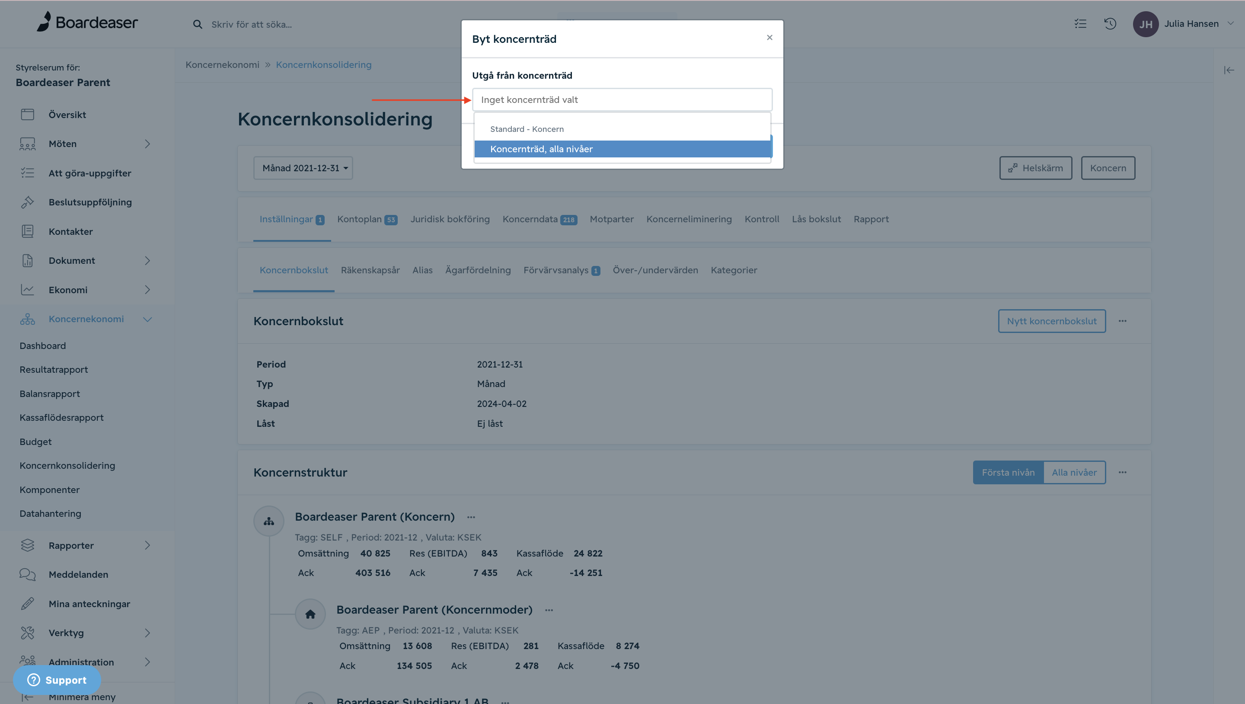Collapse the Koncernekonomi submenu chevron
This screenshot has height=704, width=1245.
tap(147, 319)
